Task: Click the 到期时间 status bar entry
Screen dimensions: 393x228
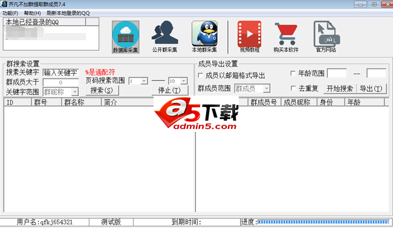Action: tap(186, 222)
